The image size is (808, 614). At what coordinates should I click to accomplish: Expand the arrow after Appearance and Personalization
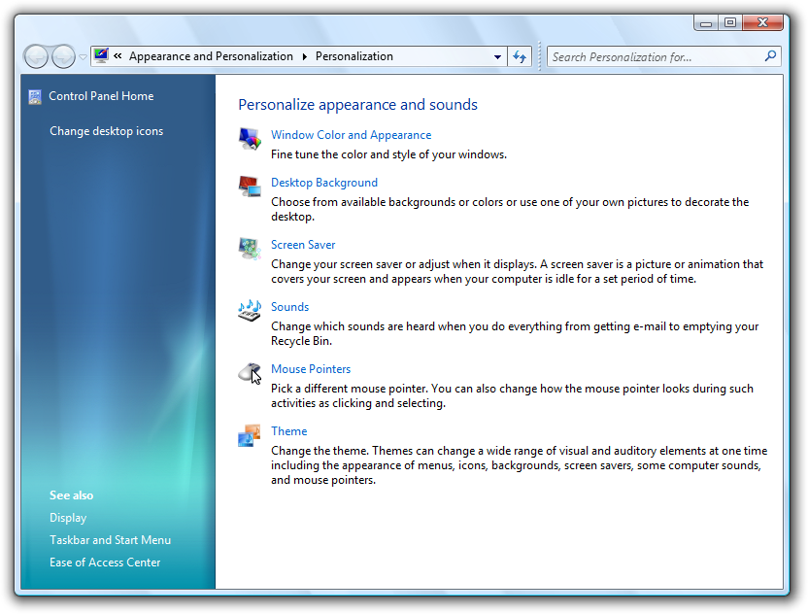pos(304,56)
